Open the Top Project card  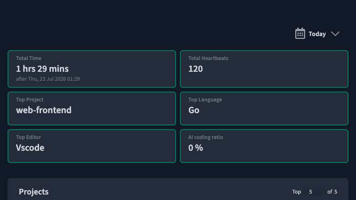(x=92, y=108)
